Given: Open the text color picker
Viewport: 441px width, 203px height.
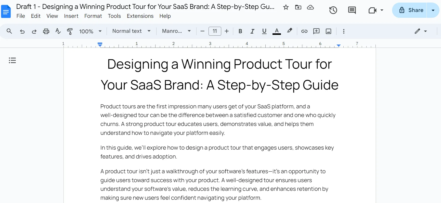Looking at the screenshot, I should tap(277, 31).
